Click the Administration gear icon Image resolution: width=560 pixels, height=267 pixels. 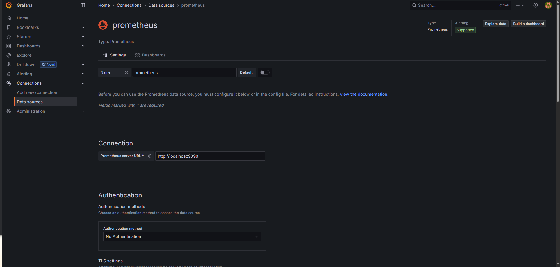(9, 111)
